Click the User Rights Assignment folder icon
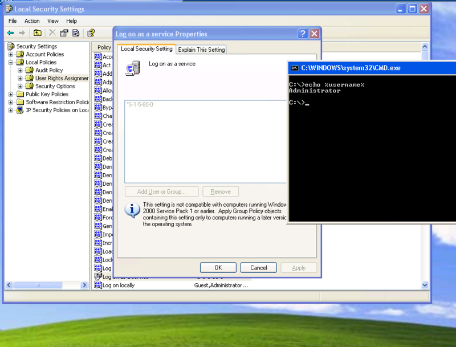 tap(30, 78)
